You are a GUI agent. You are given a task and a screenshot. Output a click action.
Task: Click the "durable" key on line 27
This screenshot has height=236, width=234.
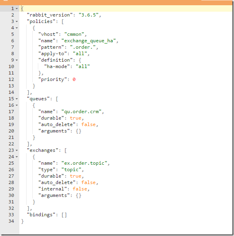51,176
